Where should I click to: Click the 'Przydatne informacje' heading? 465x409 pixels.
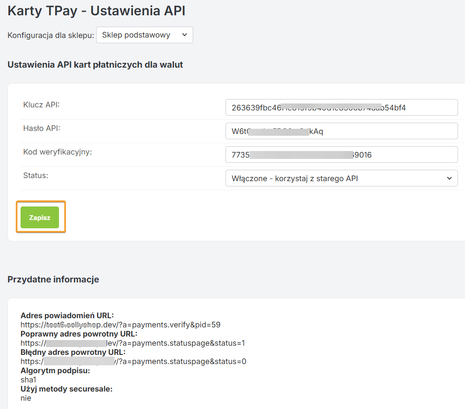coord(53,279)
